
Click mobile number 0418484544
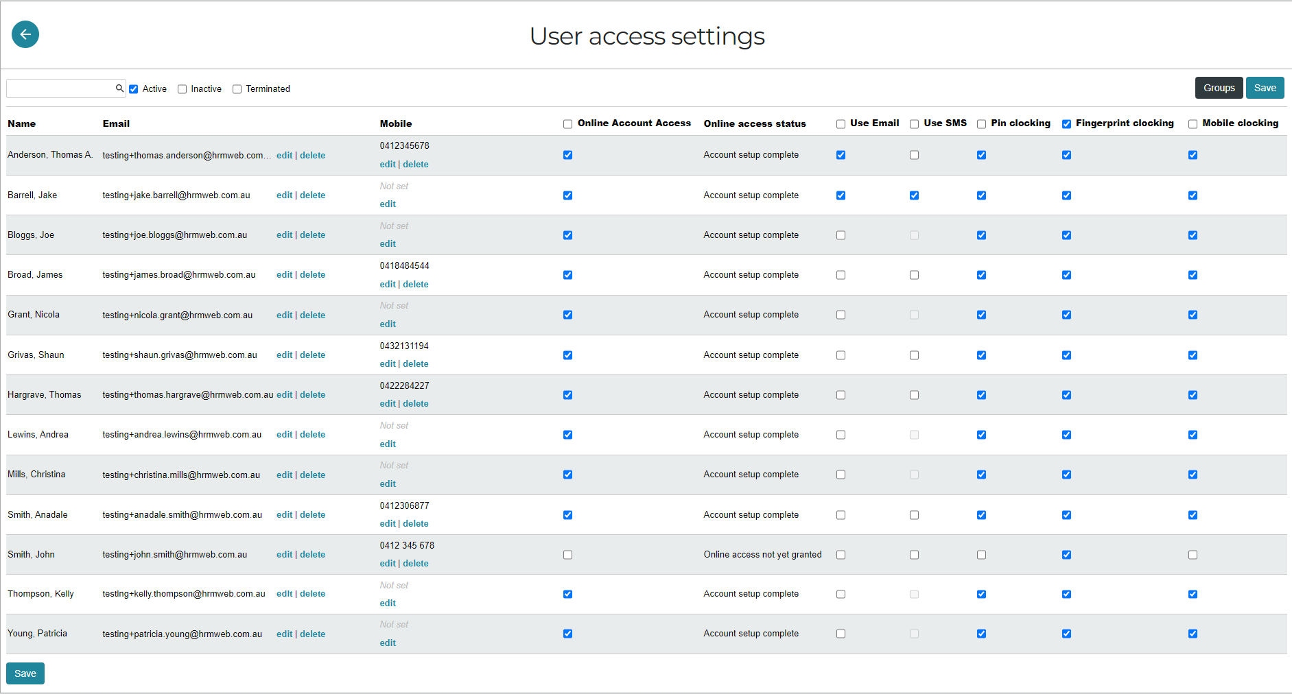[x=405, y=266]
